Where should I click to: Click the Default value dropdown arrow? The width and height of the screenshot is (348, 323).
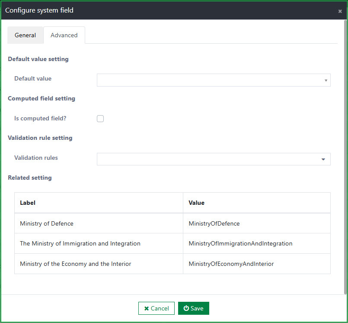(x=326, y=80)
